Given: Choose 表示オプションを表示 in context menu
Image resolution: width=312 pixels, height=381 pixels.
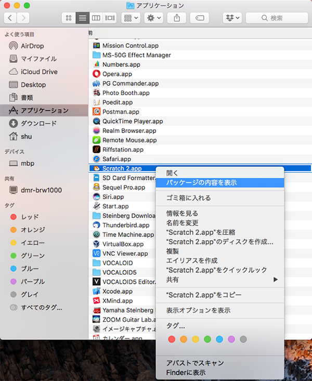Looking at the screenshot, I should 220,310.
